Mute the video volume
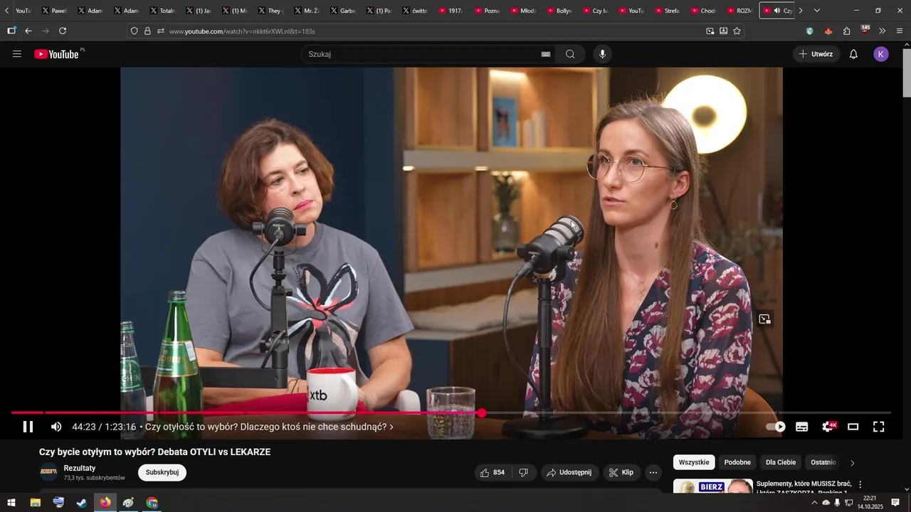 coord(56,427)
